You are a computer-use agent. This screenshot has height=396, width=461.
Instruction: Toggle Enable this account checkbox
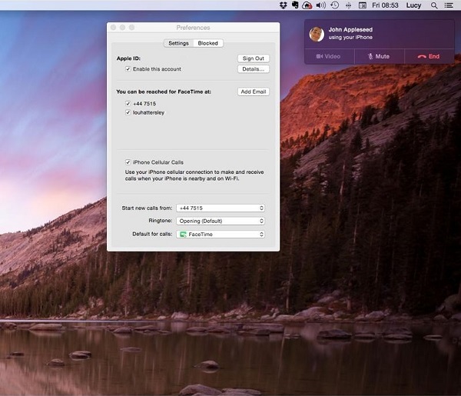pyautogui.click(x=128, y=69)
